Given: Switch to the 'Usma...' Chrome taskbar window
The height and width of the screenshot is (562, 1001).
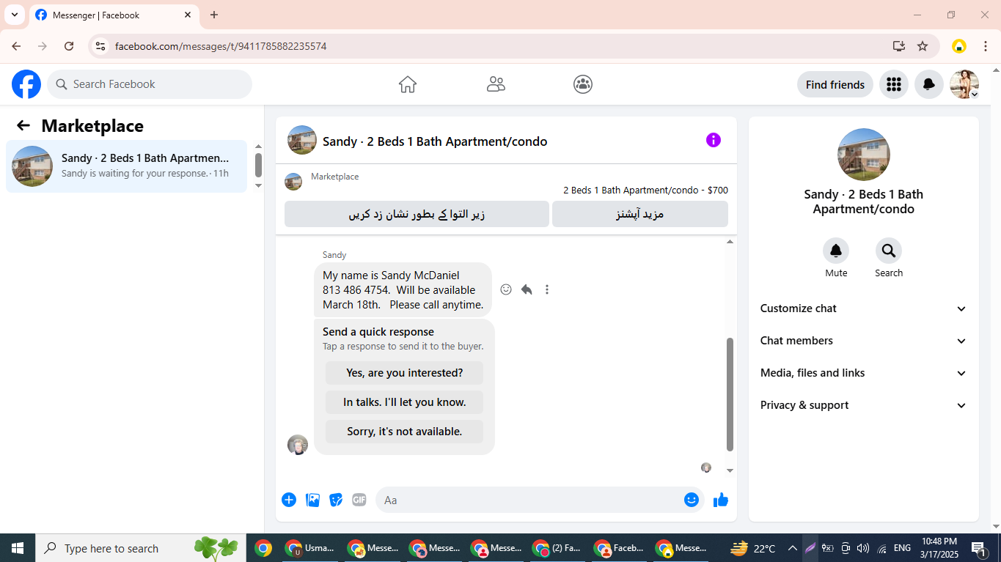Looking at the screenshot, I should click(311, 548).
